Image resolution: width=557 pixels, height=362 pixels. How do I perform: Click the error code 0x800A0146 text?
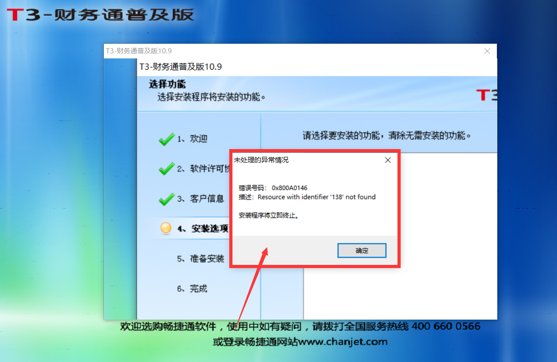point(289,187)
